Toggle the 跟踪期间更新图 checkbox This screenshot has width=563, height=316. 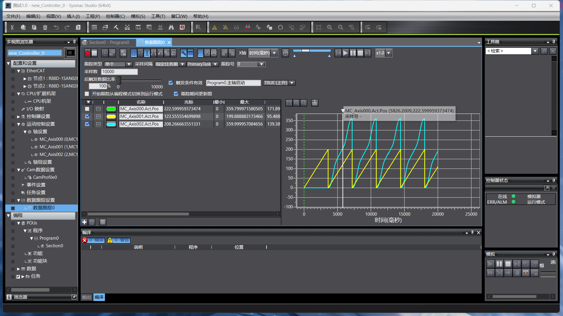(x=176, y=94)
